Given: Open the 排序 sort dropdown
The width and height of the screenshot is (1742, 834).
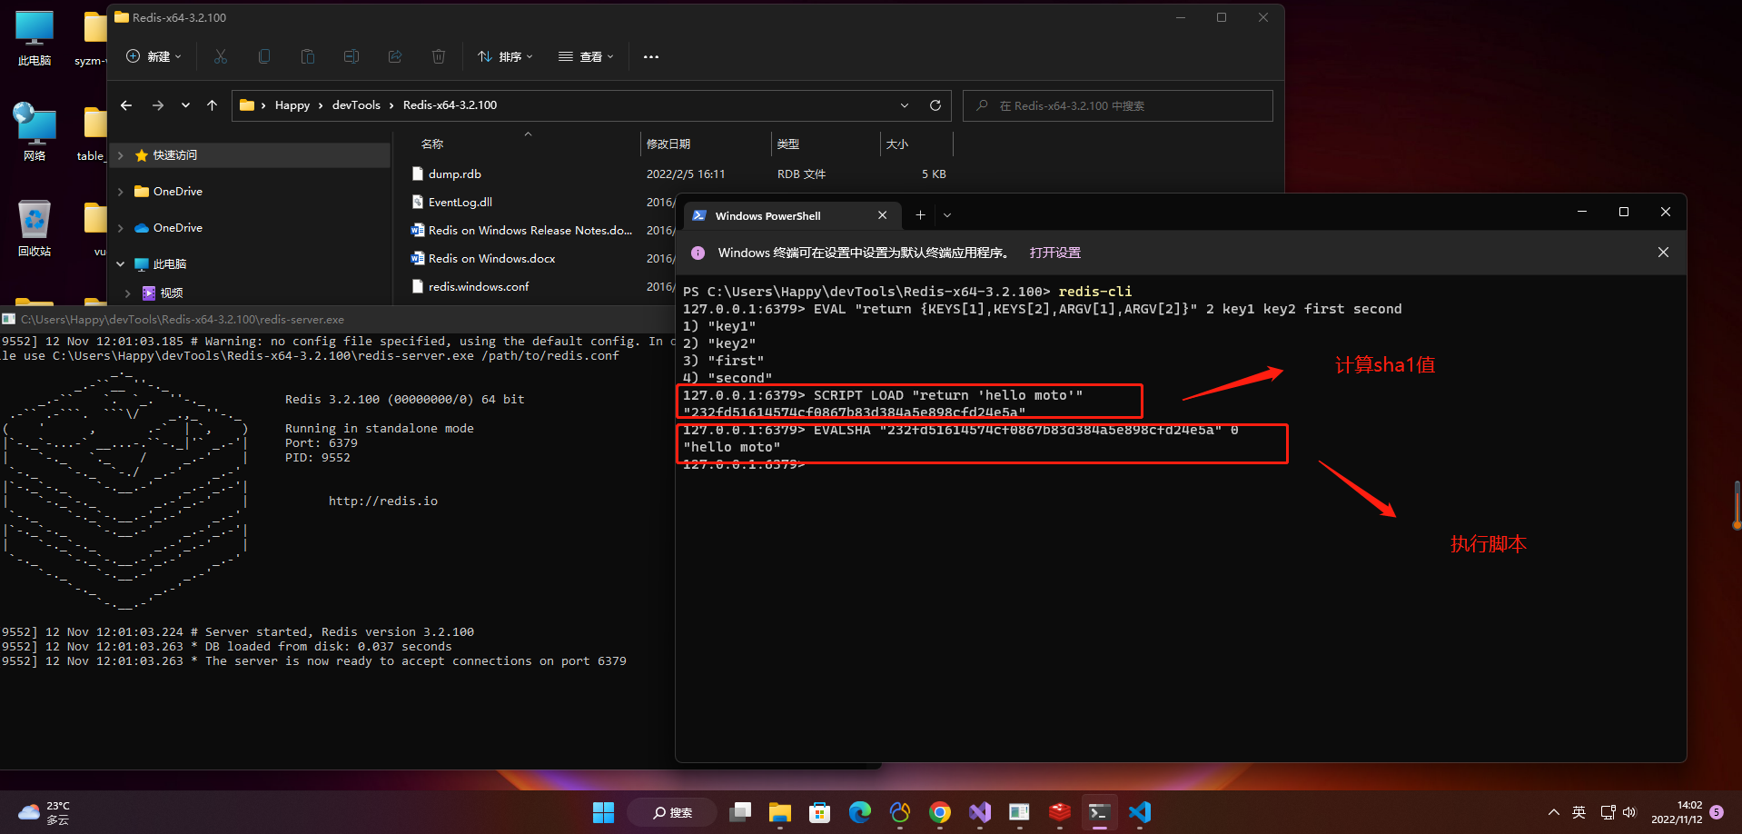Looking at the screenshot, I should coord(505,56).
